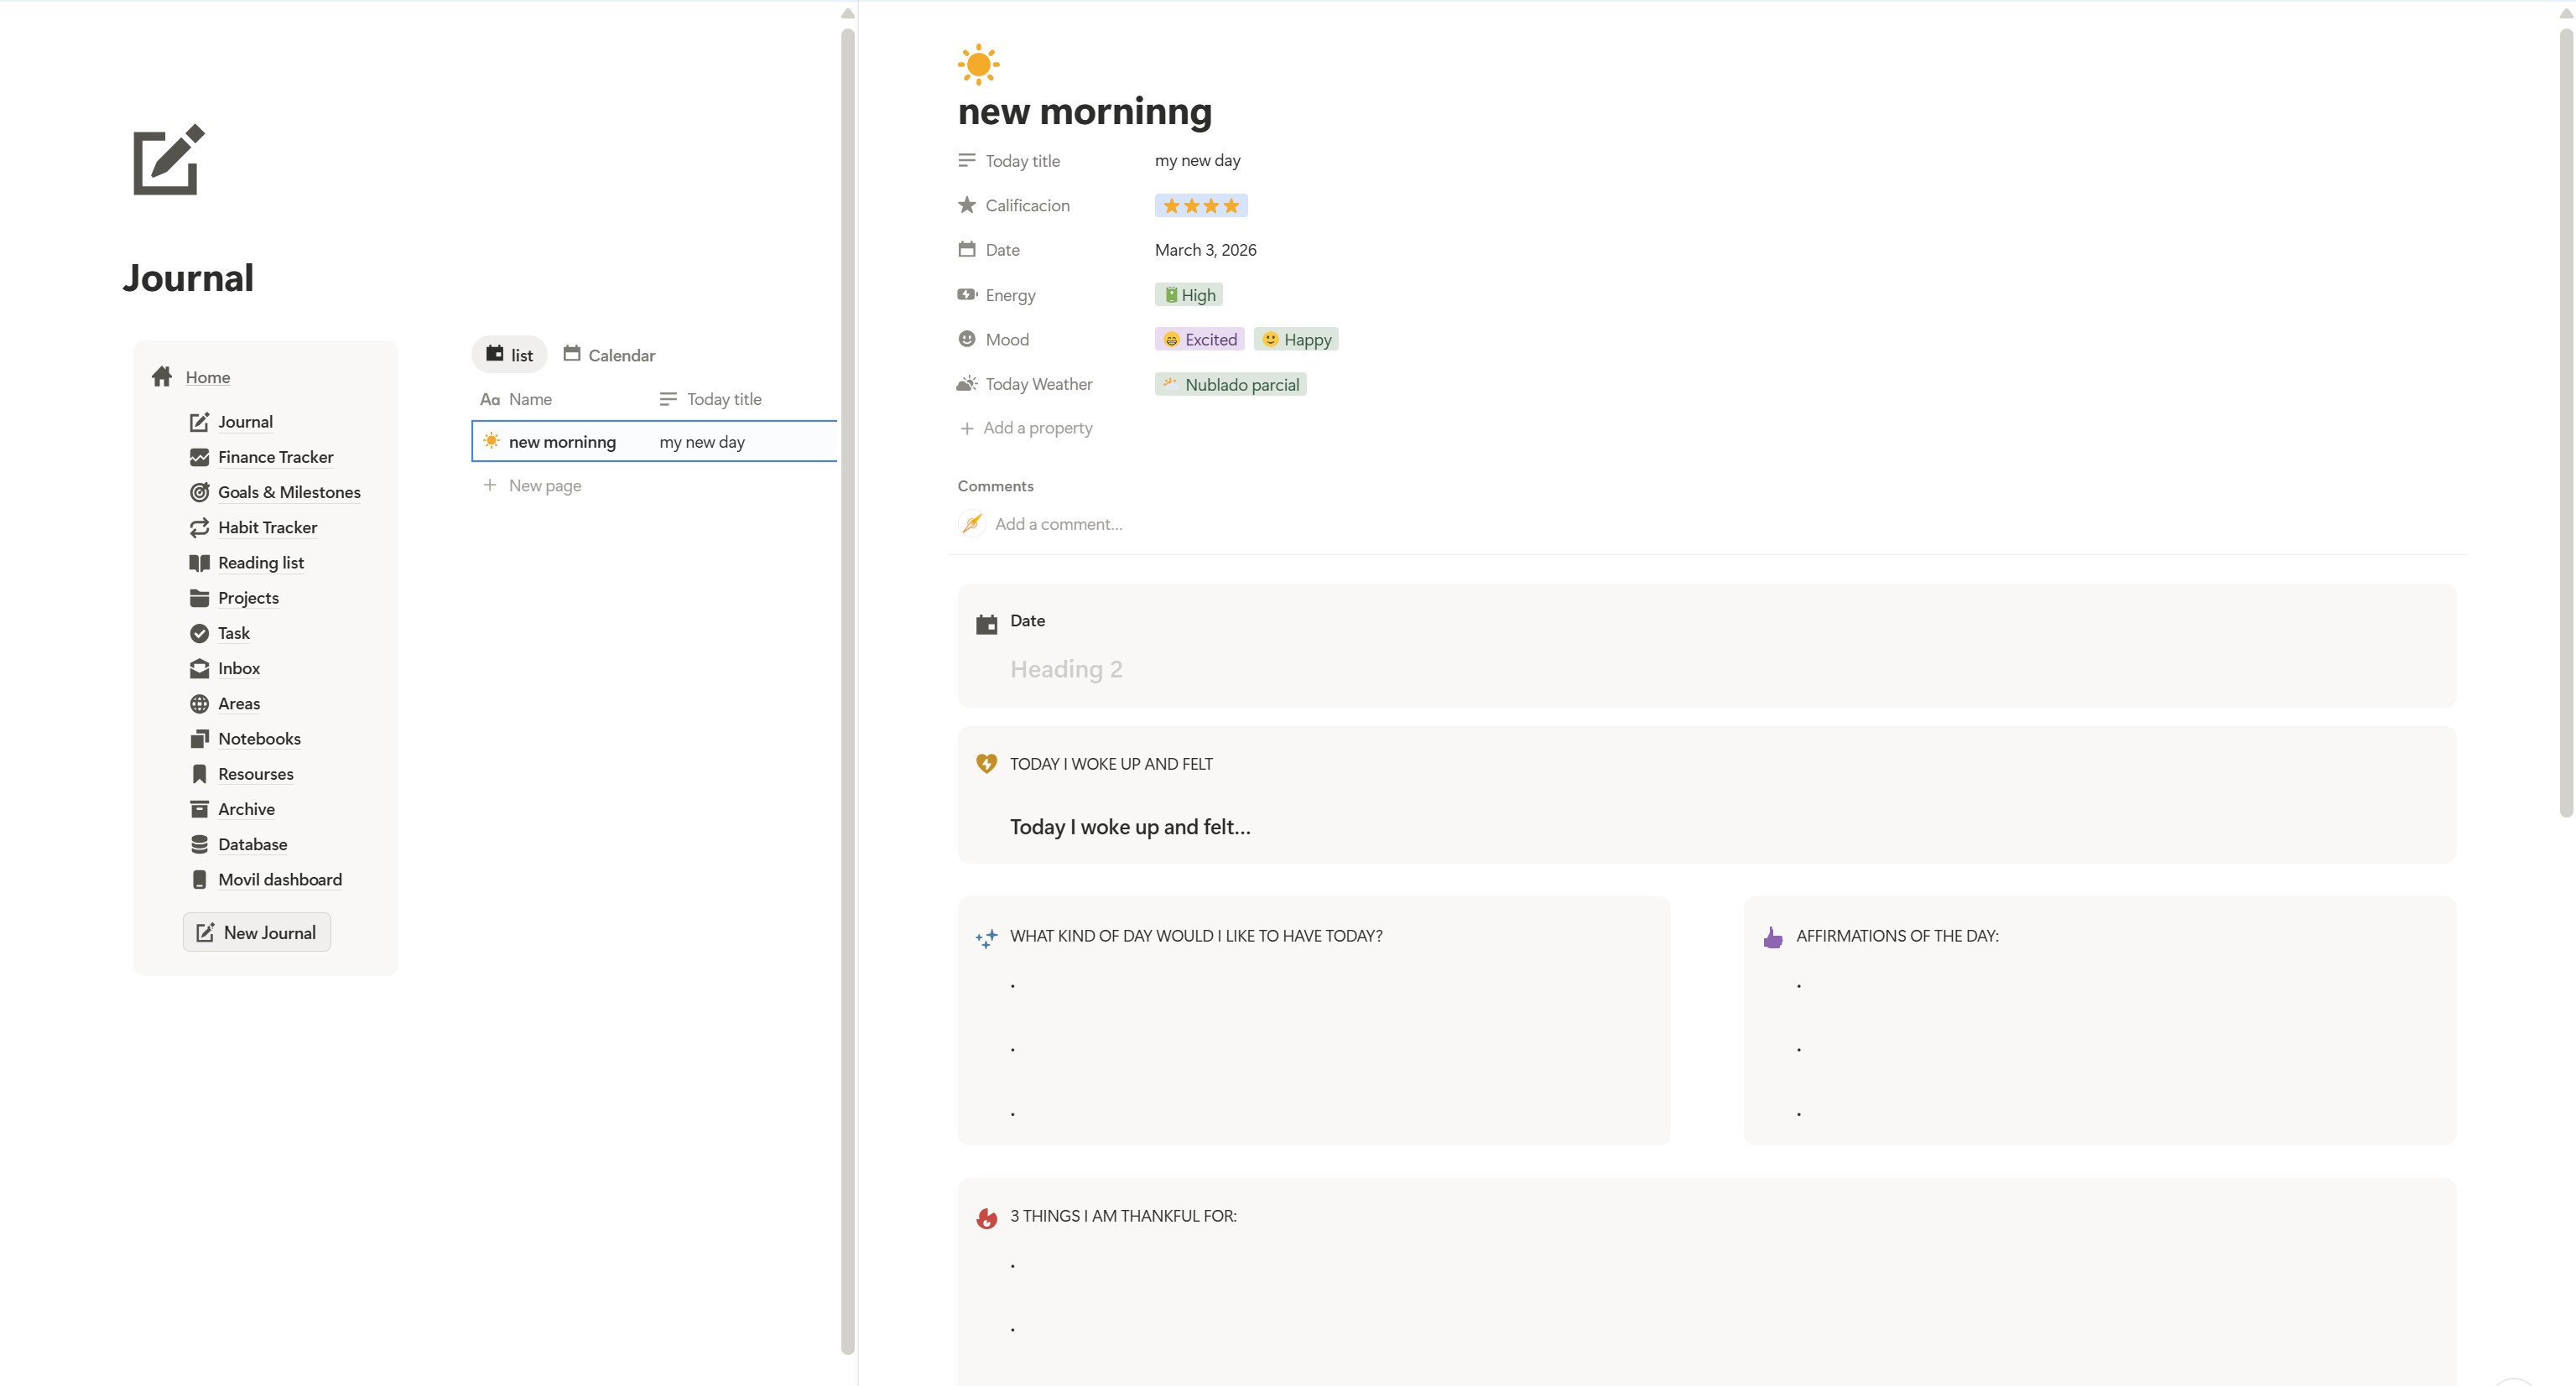The width and height of the screenshot is (2576, 1386).
Task: Click the Notebooks icon in sidebar
Action: 200,739
